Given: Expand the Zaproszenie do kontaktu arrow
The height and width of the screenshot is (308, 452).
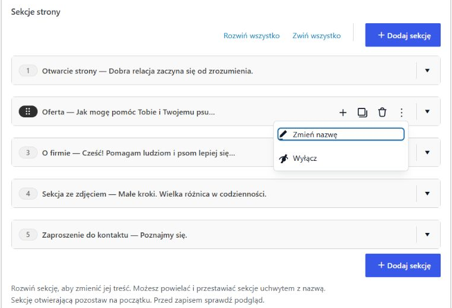Looking at the screenshot, I should coord(427,235).
